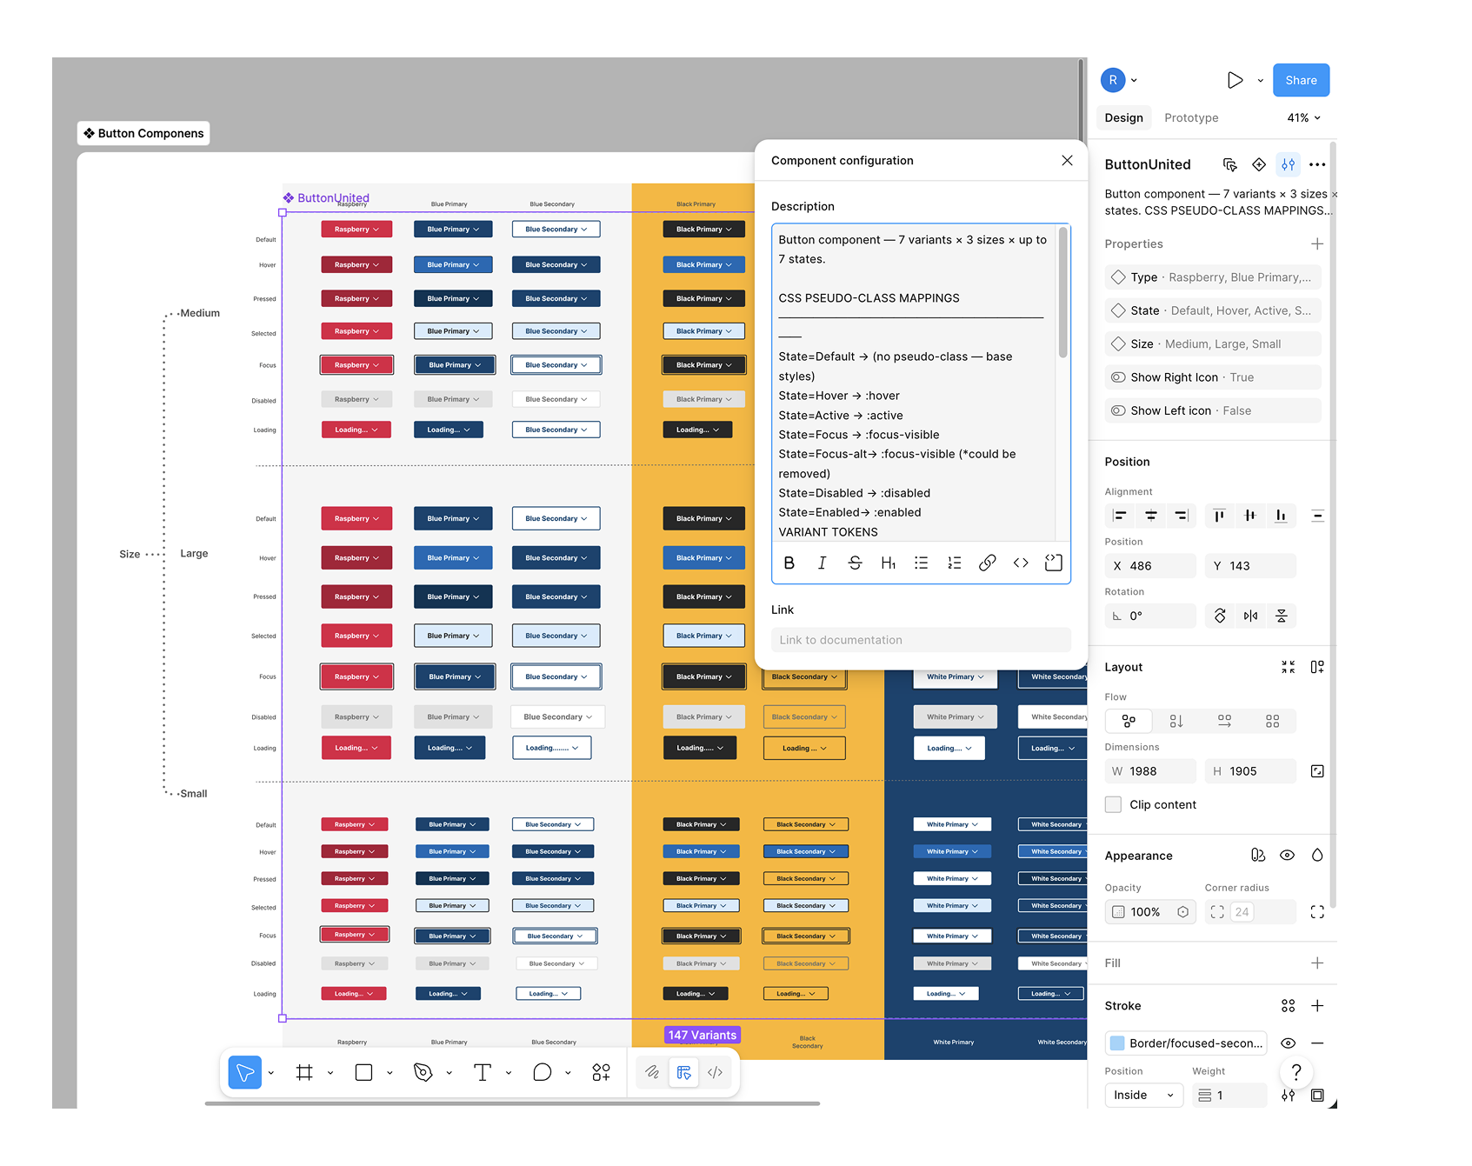Select the Text tool
Viewport: 1472px width, 1166px height.
coord(483,1072)
